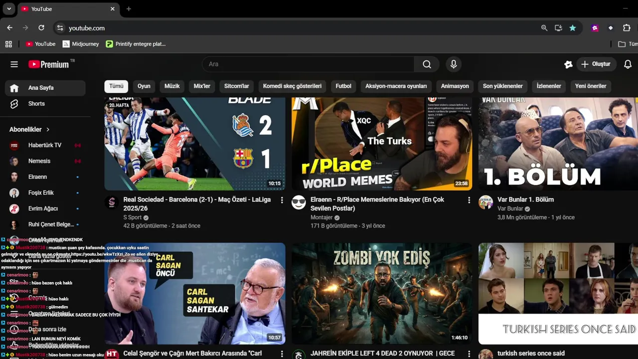Select Yeni öneriler filter chip

(591, 86)
